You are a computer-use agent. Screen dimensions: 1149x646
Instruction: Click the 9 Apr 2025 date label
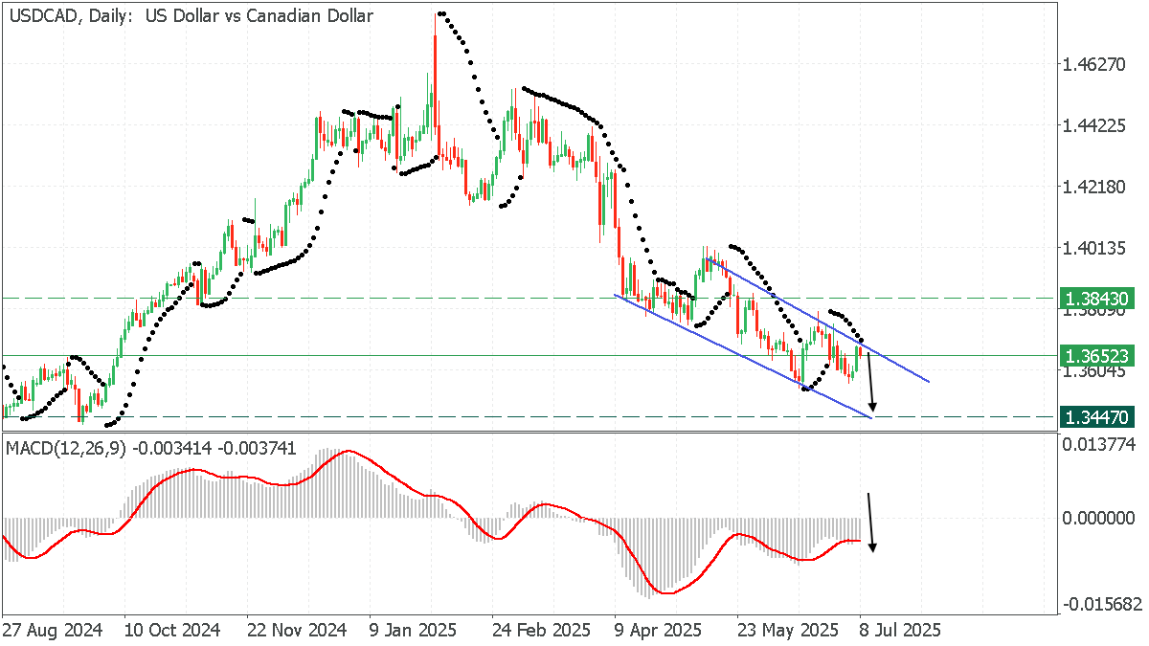point(660,631)
